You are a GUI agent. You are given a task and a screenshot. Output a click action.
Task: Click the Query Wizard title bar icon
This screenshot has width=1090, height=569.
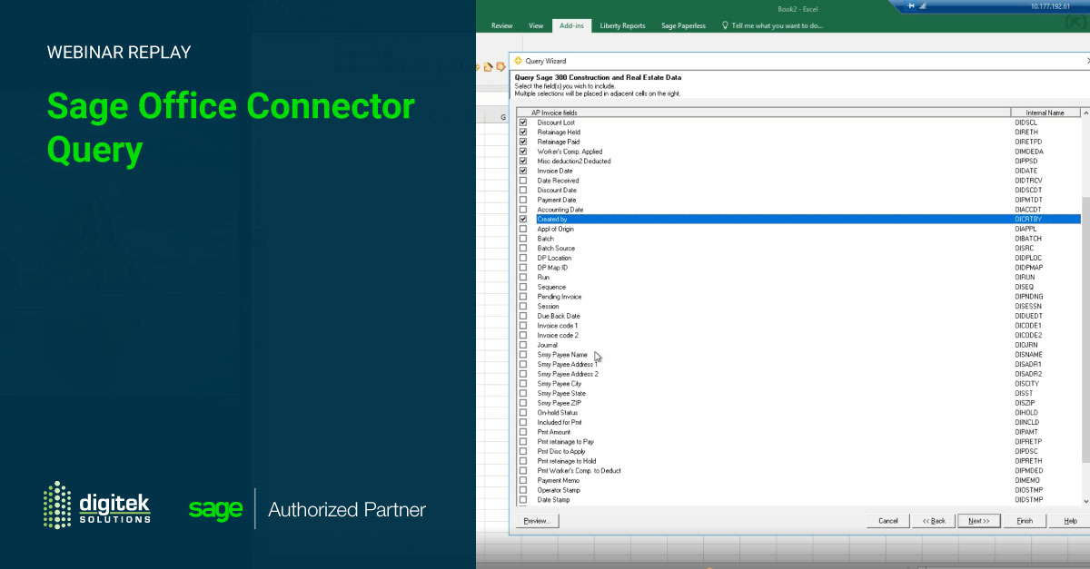519,61
